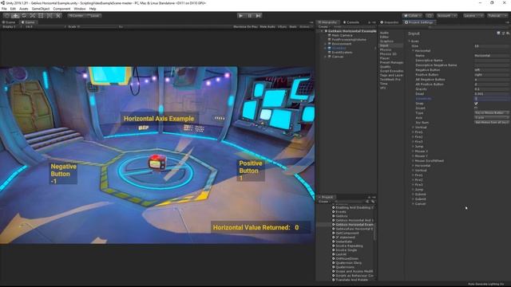Click the Step frame button

pos(259,16)
